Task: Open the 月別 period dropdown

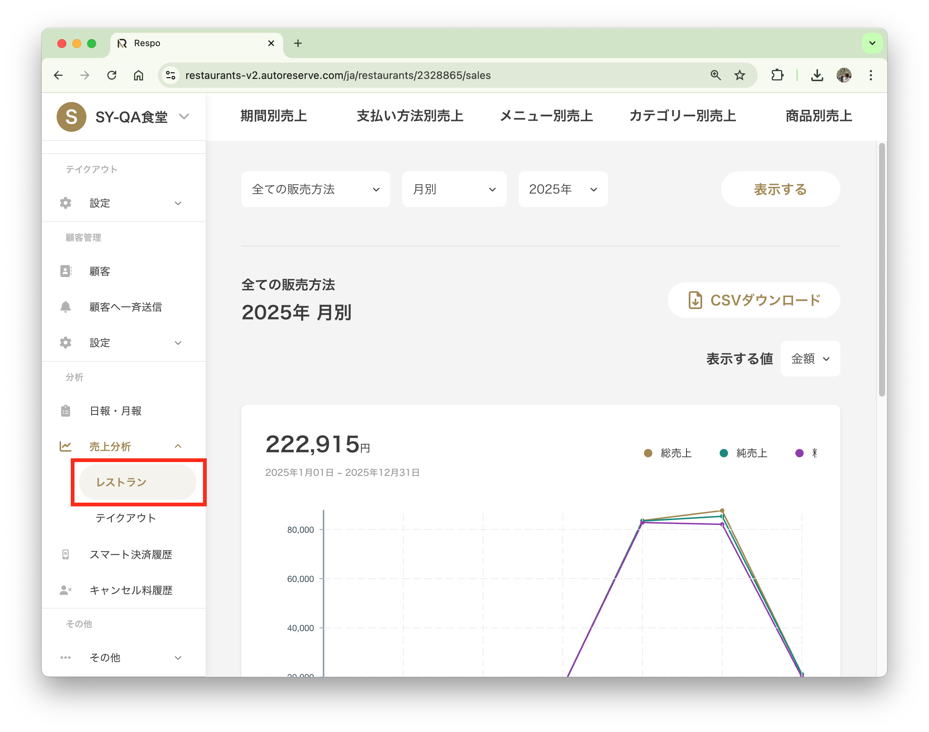Action: coord(454,189)
